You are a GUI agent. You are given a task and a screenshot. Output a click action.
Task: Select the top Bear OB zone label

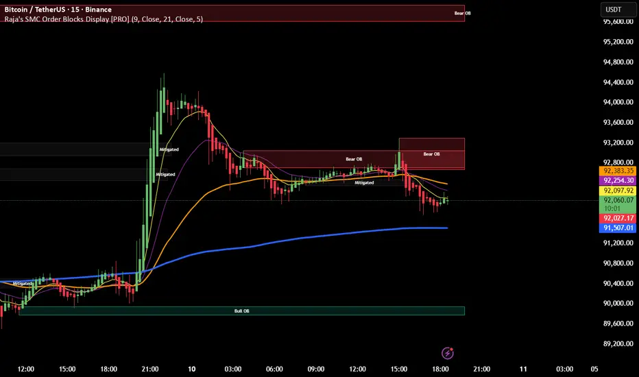462,14
